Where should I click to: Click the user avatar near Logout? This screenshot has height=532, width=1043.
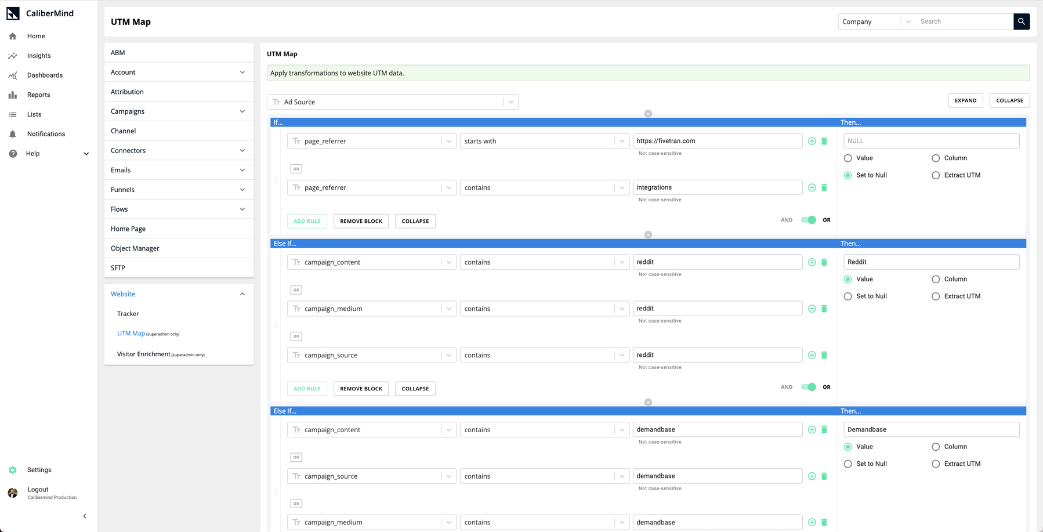13,493
